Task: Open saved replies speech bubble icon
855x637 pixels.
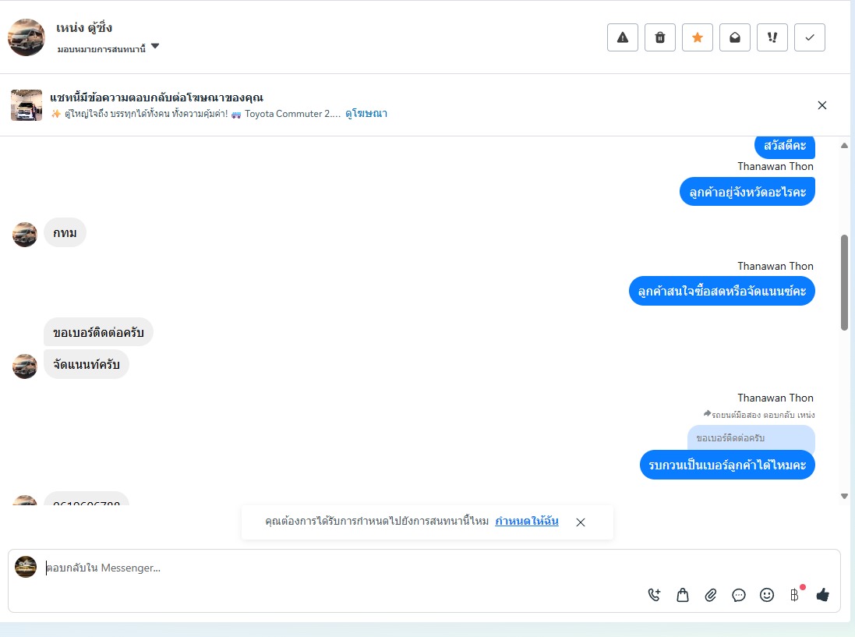Action: tap(739, 595)
